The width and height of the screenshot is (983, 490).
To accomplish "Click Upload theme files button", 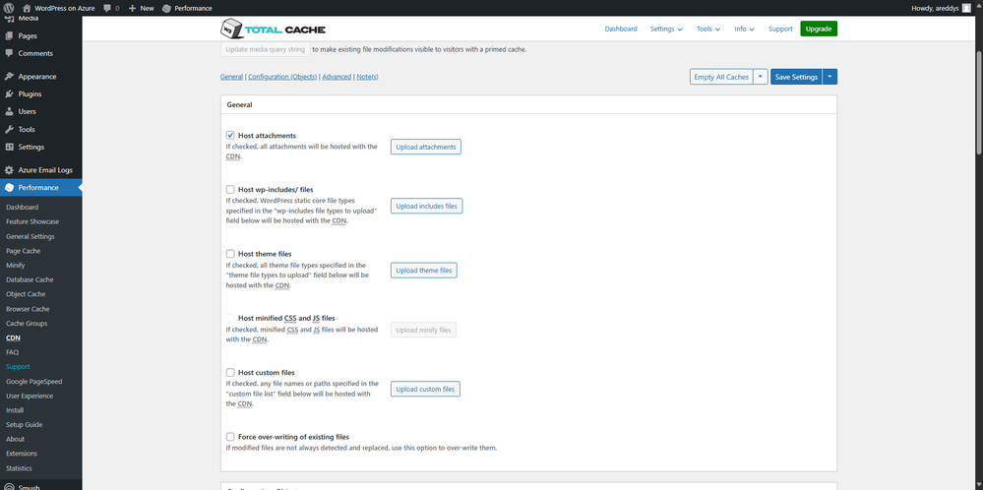I will [424, 270].
